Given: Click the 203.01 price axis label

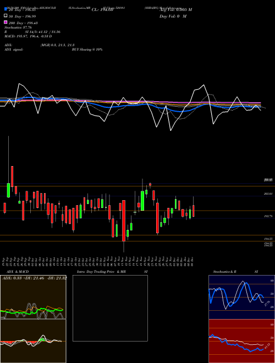Looking at the screenshot, I should [268, 194].
